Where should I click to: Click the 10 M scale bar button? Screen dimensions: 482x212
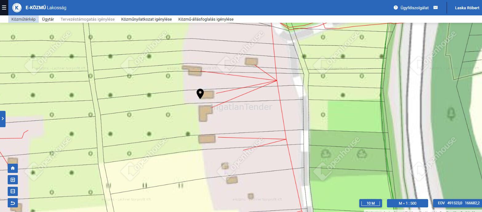point(370,203)
